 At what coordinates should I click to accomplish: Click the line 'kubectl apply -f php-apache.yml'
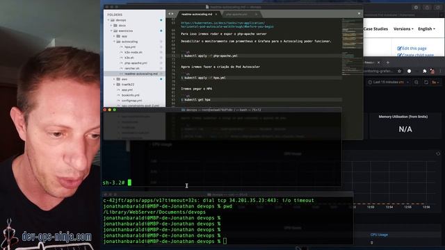click(x=211, y=56)
